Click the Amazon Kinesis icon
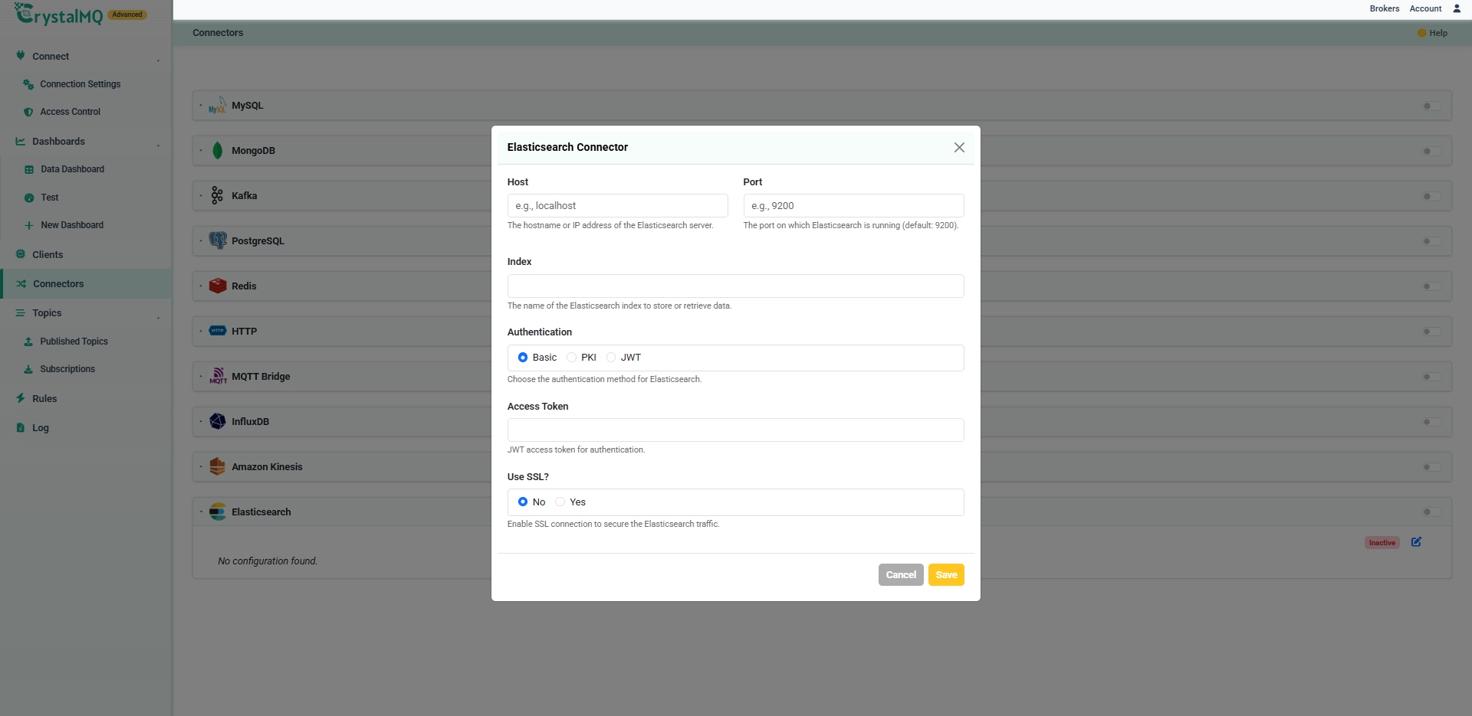1472x716 pixels. 218,466
